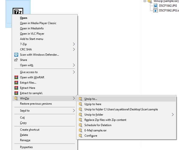Click WinRAR icon beside Open with WinRAR
The height and width of the screenshot is (150, 179).
coord(16,77)
